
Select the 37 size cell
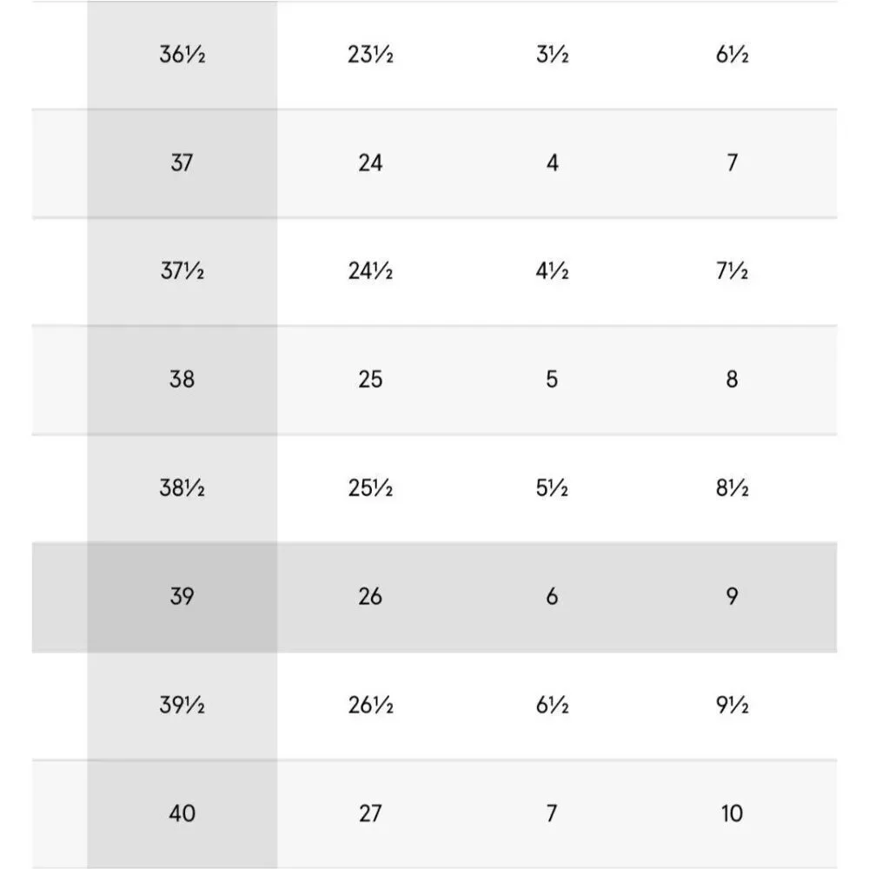182,163
